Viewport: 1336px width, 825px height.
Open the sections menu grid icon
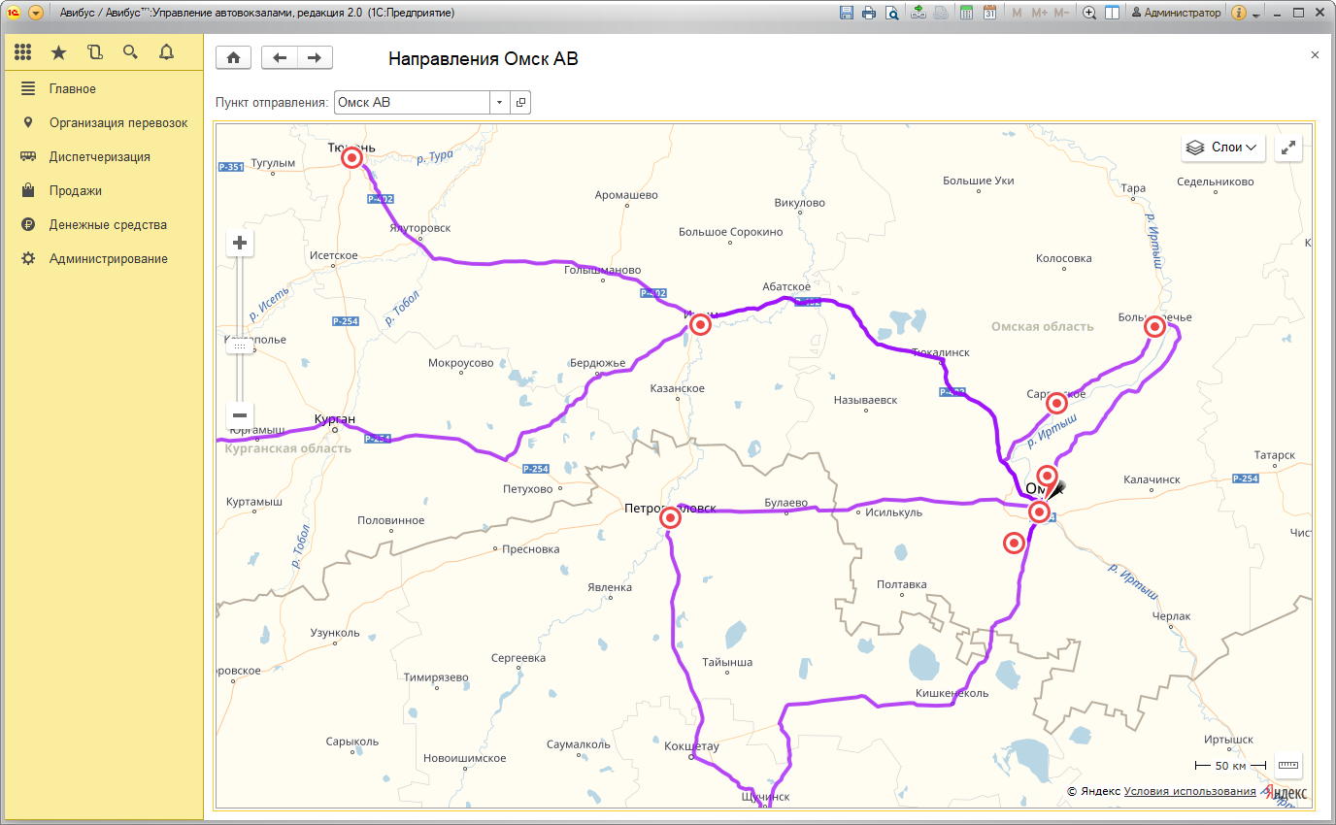(x=23, y=52)
